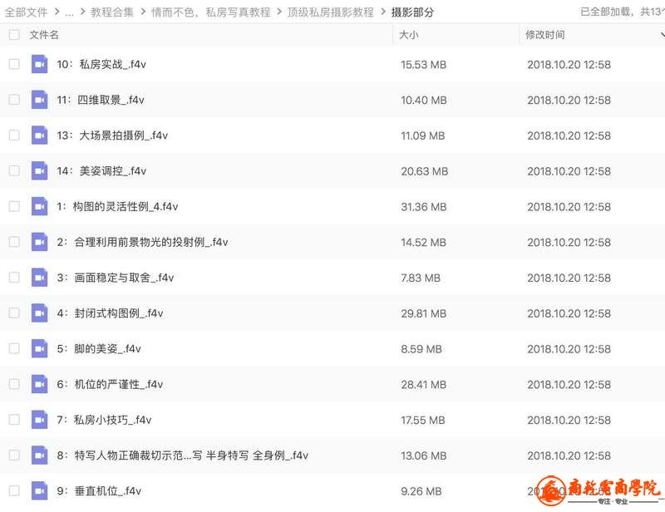Screen dimensions: 665x512
Task: Go to 全部文件 in the breadcrumb
Action: (26, 12)
